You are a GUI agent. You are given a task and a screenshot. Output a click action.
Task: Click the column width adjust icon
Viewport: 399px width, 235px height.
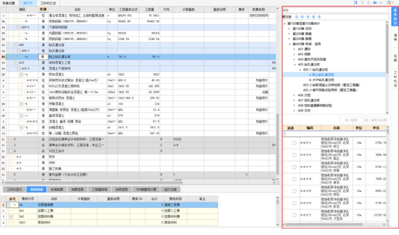click(x=356, y=2)
